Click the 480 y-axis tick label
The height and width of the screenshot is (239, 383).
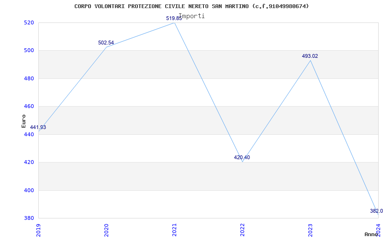pos(29,78)
